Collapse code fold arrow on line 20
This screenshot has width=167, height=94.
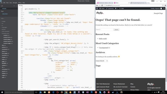24,30
